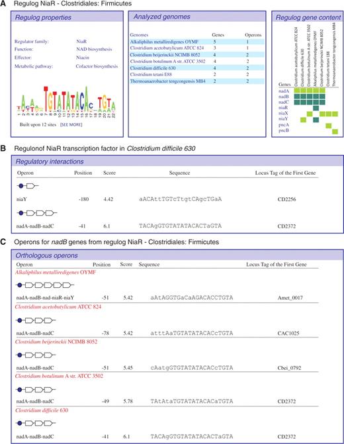The image size is (344, 444).
Task: Open Clostridium botulinum A str. ATCC 3502 genome link
Action: [167, 61]
